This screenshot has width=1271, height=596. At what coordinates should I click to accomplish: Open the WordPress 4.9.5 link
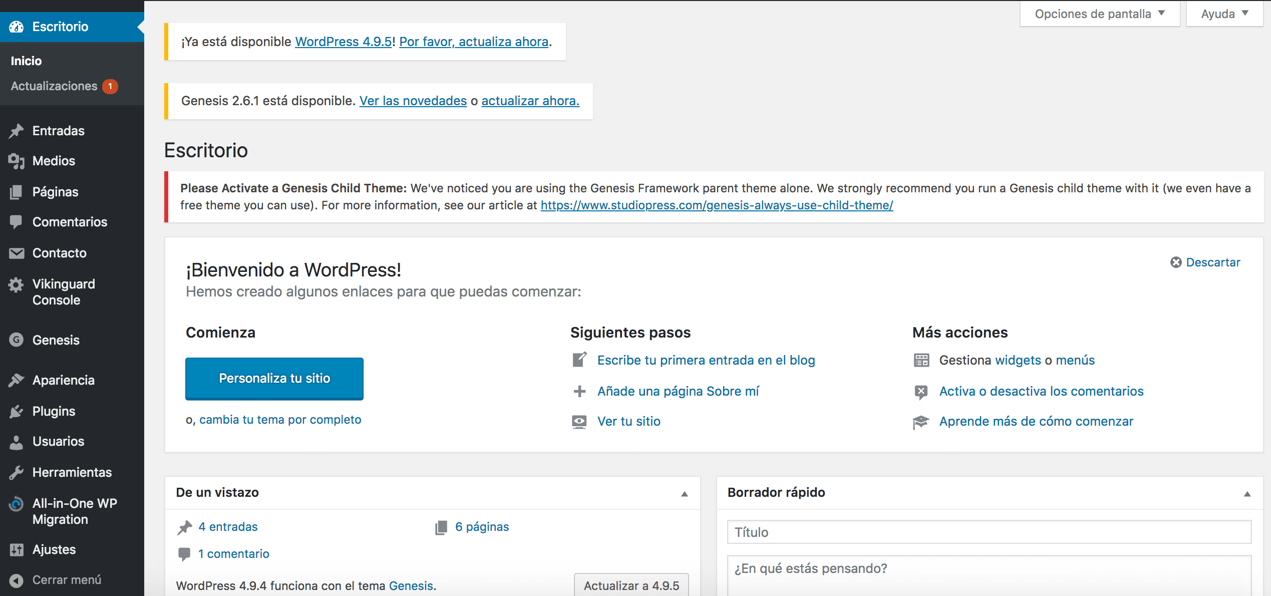tap(344, 42)
